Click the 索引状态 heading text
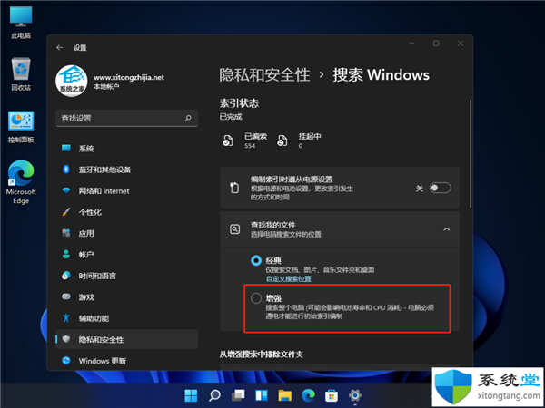The height and width of the screenshot is (408, 545). [239, 103]
